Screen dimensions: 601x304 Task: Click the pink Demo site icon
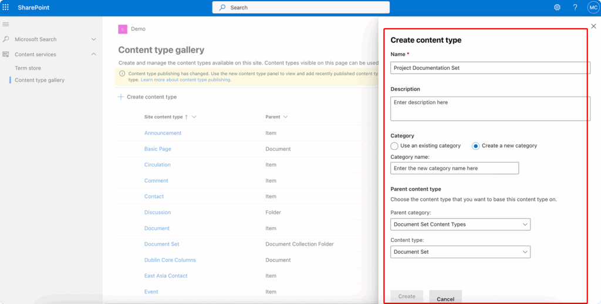point(123,29)
